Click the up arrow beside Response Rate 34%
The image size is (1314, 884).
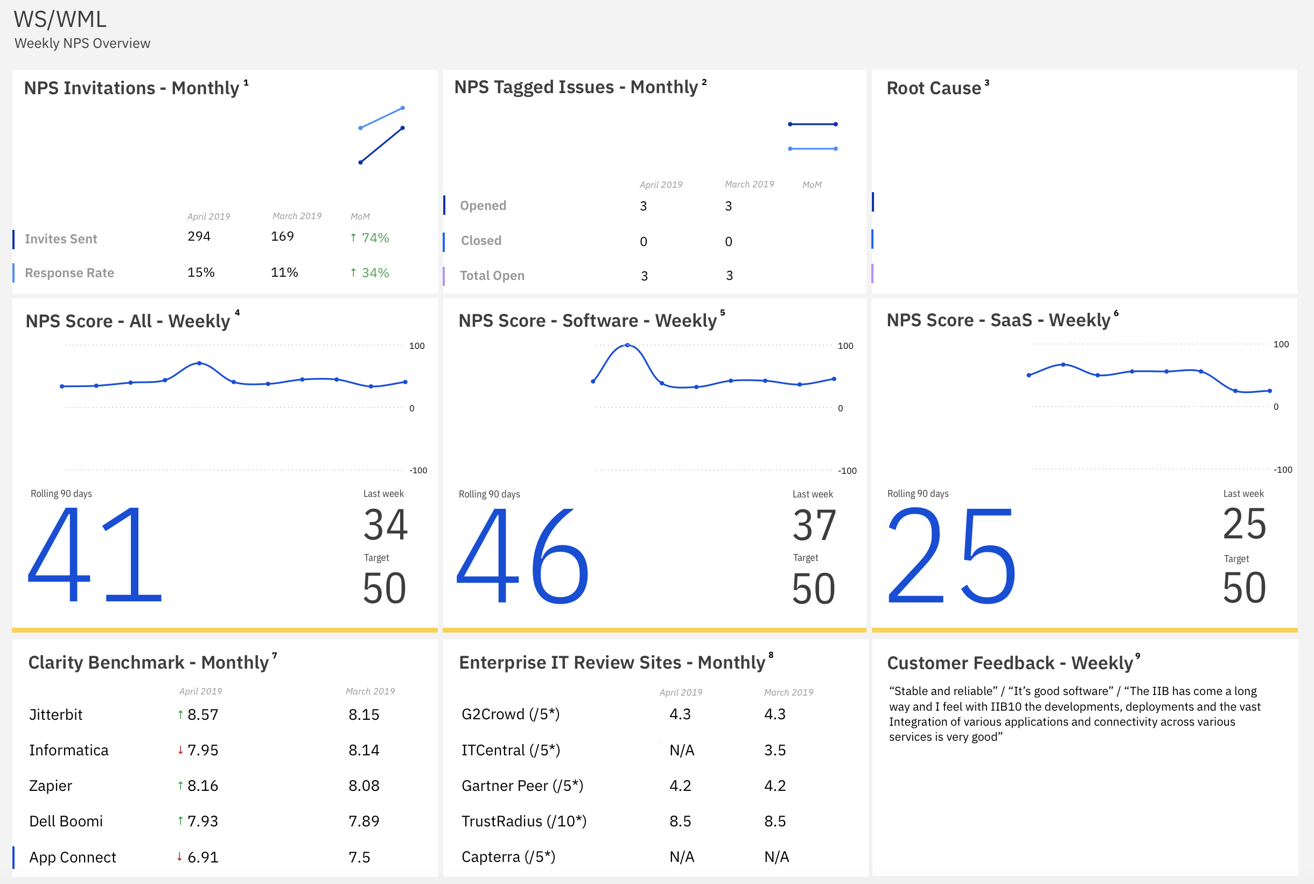tap(353, 273)
